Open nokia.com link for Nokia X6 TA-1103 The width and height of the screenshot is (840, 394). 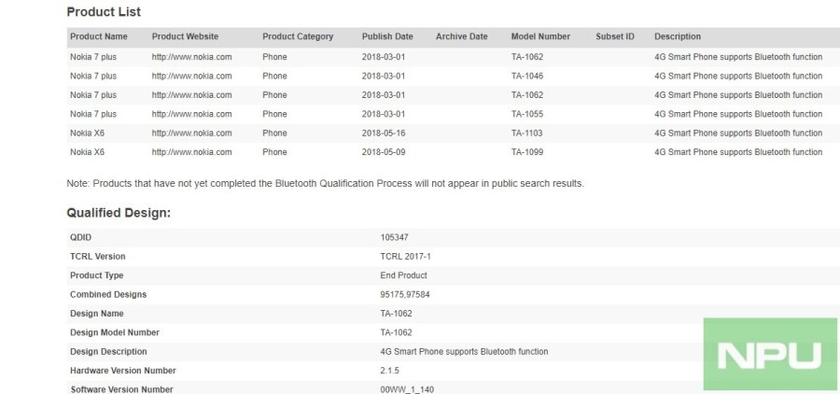pyautogui.click(x=191, y=133)
